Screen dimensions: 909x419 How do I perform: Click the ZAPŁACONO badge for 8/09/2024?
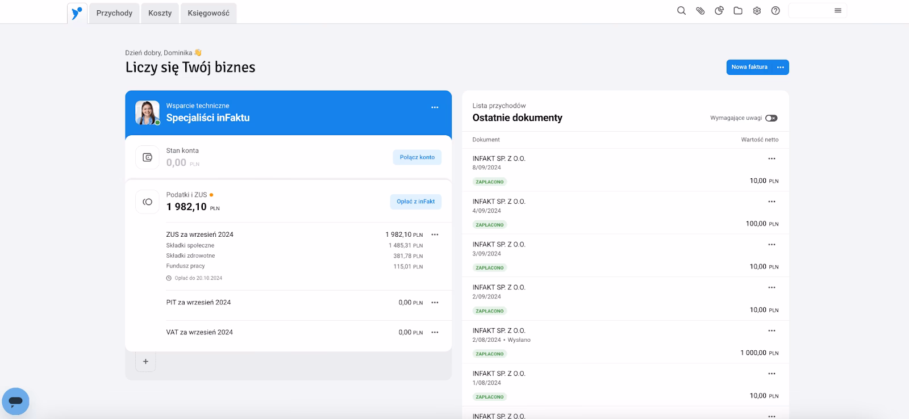coord(489,182)
